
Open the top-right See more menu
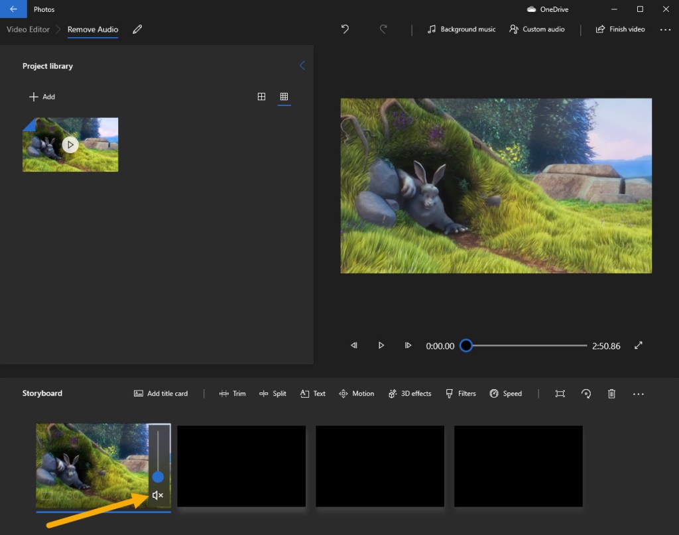[x=665, y=29]
